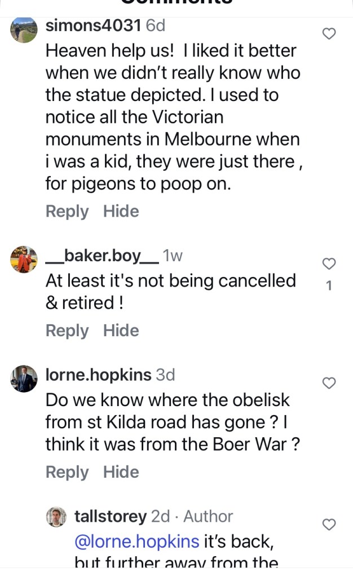
Task: Open tallstorey's profile avatar
Action: coord(56,517)
